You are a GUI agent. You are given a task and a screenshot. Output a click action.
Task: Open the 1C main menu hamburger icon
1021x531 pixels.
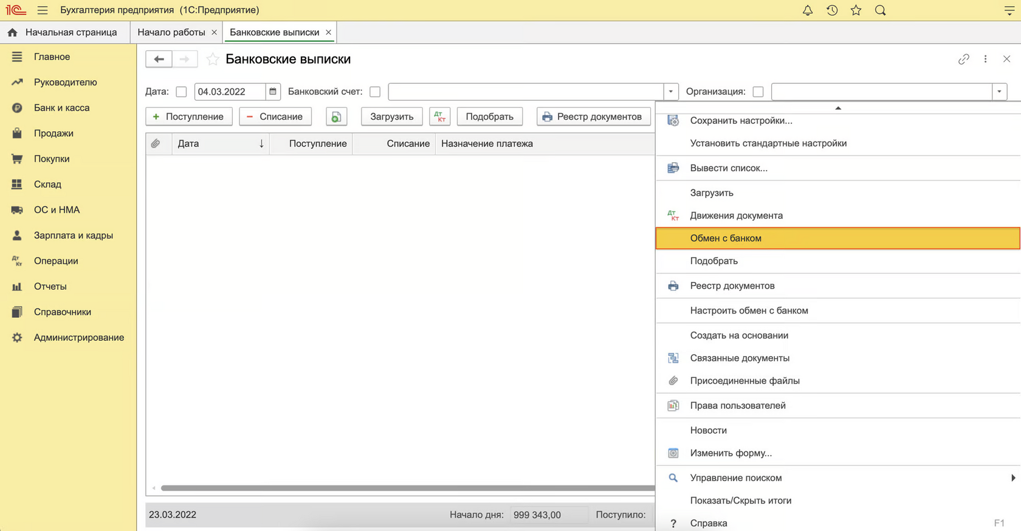pos(42,10)
